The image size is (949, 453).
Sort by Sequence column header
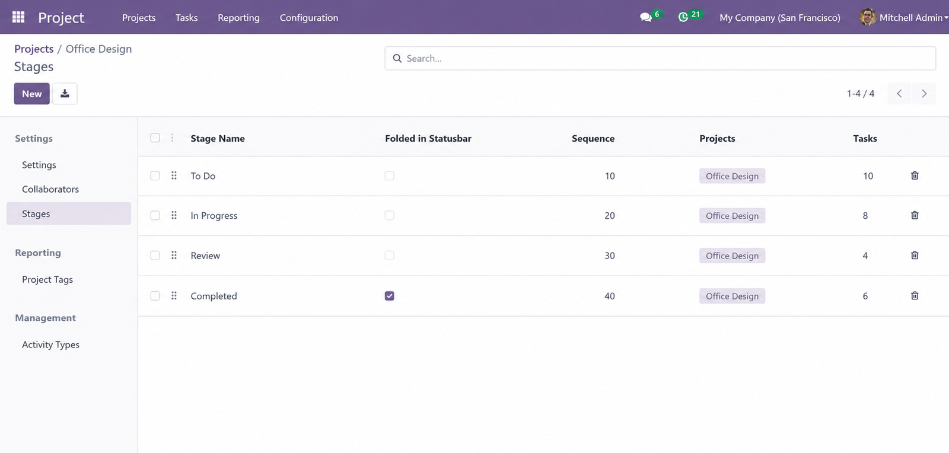593,138
